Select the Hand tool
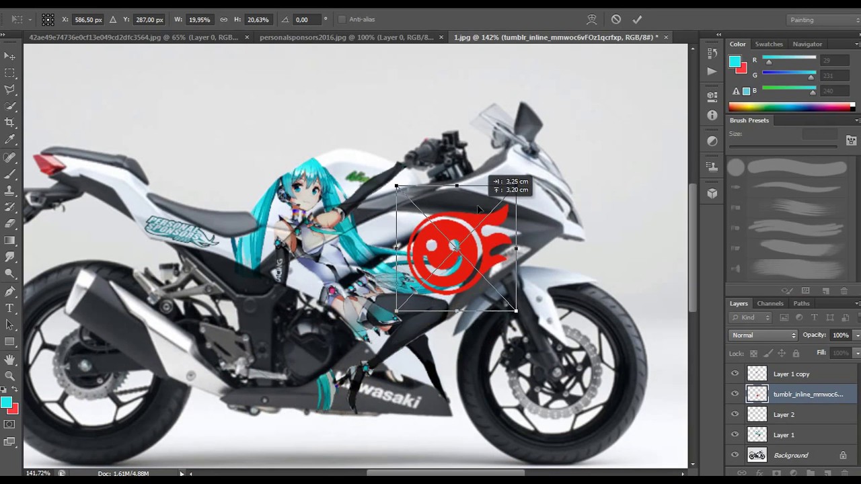 pos(9,360)
